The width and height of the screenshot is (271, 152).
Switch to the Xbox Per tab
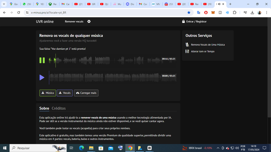coord(53,4)
